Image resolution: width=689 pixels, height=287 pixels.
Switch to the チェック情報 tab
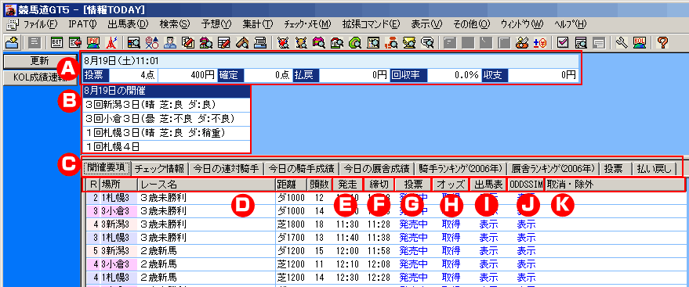161,168
